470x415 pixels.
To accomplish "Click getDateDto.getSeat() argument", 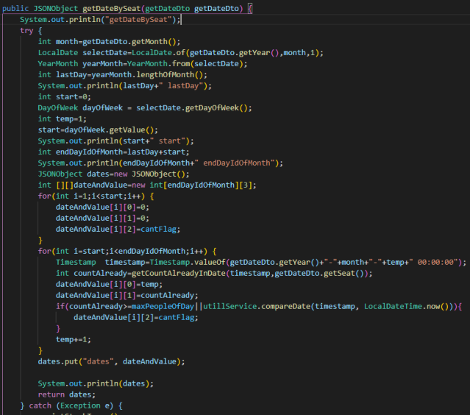I will [x=319, y=274].
